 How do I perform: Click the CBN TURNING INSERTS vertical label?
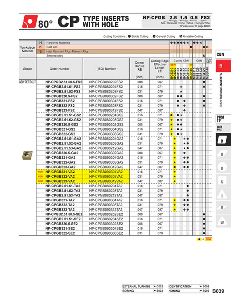pos(221,90)
